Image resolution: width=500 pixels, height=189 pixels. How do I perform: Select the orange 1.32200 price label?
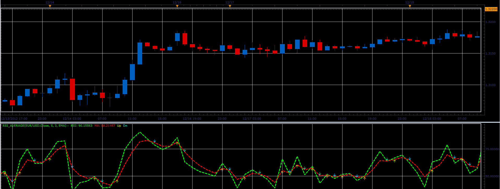coord(491,9)
